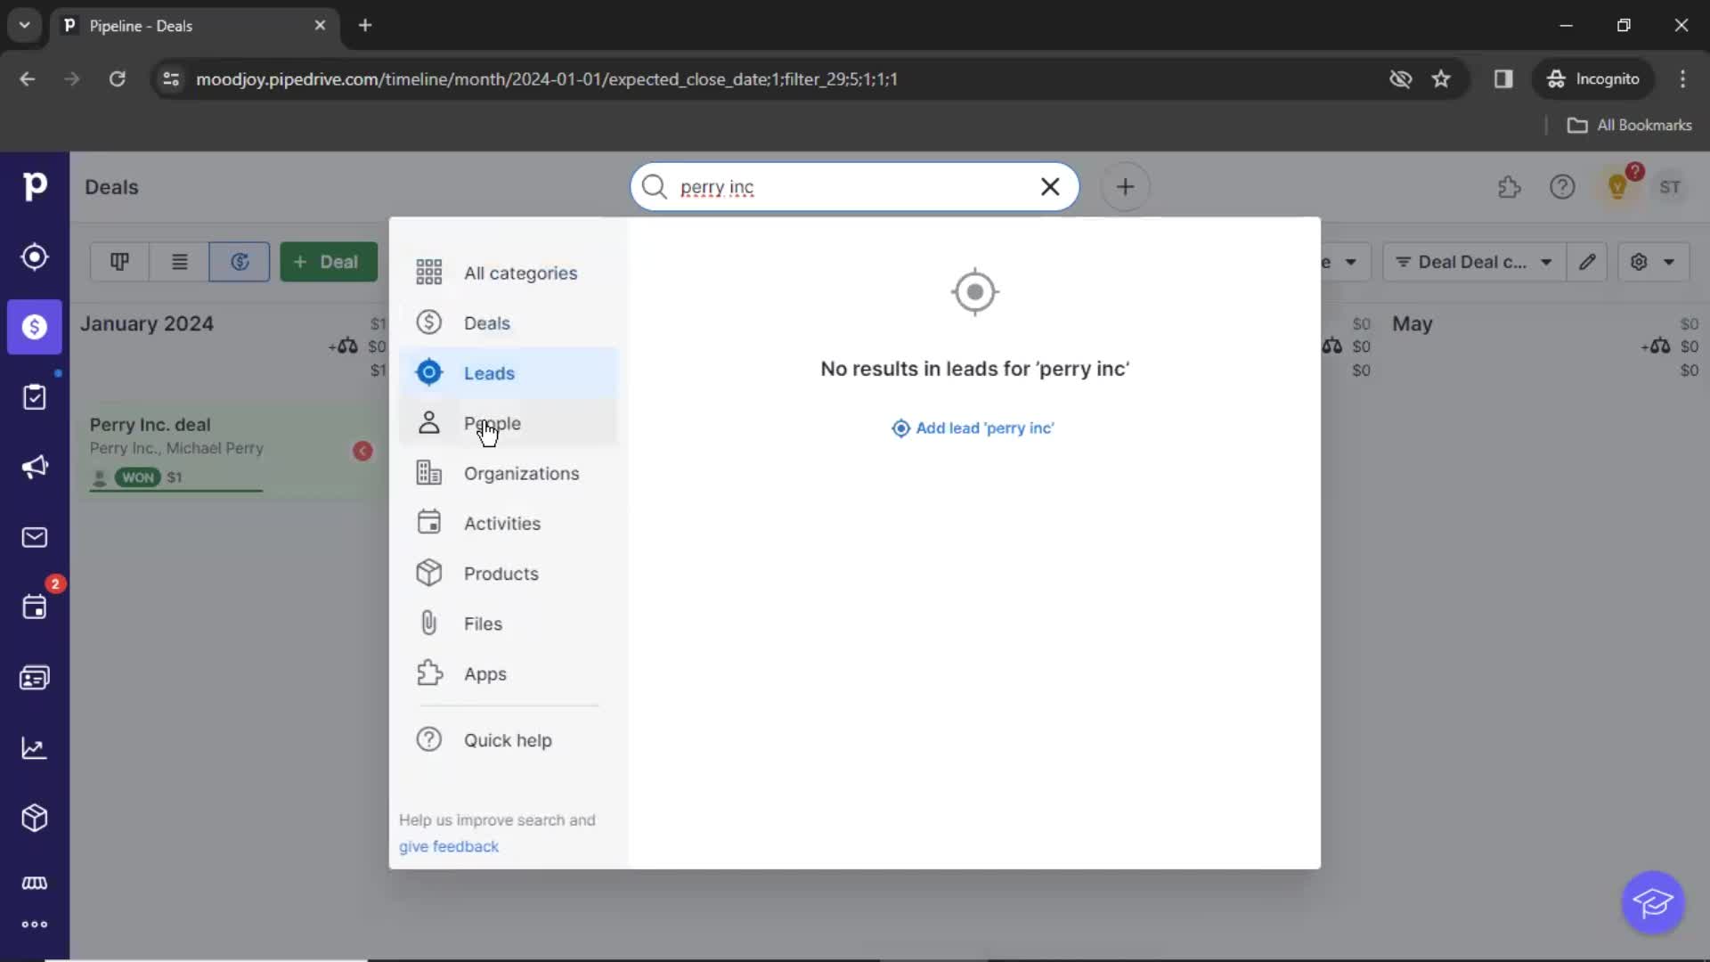1710x962 pixels.
Task: Open new browser tab
Action: click(365, 26)
